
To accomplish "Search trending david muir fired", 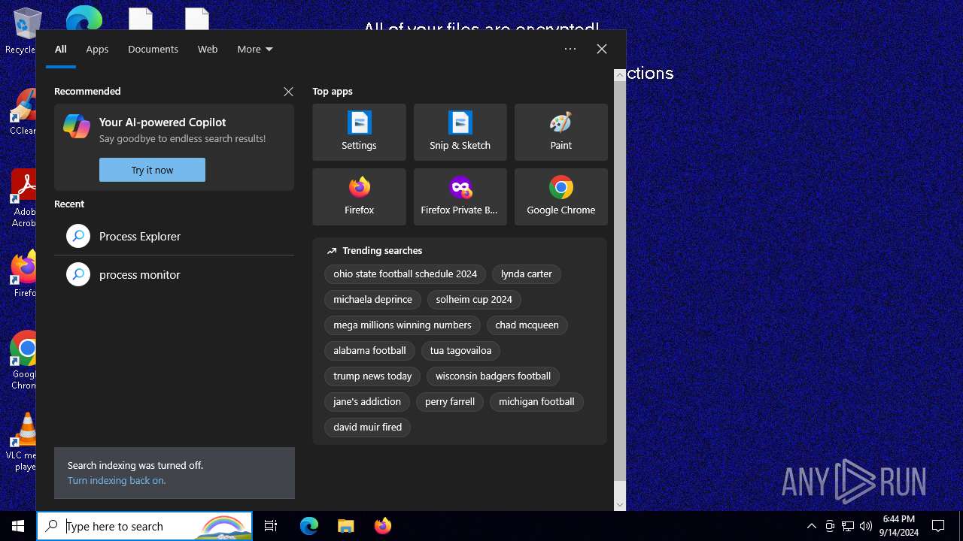I will click(368, 428).
